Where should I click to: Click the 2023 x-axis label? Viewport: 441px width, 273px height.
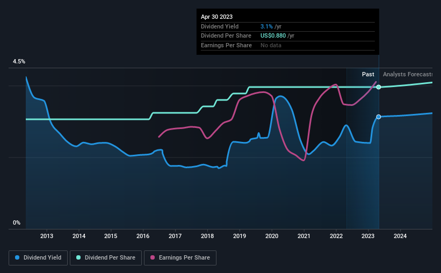click(368, 236)
